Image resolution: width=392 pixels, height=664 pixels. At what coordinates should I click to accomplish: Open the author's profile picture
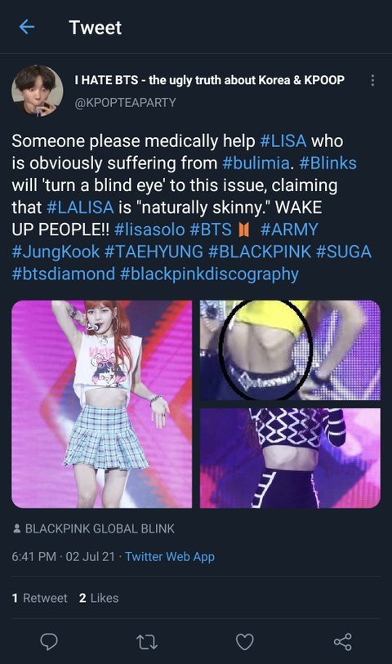tap(38, 91)
